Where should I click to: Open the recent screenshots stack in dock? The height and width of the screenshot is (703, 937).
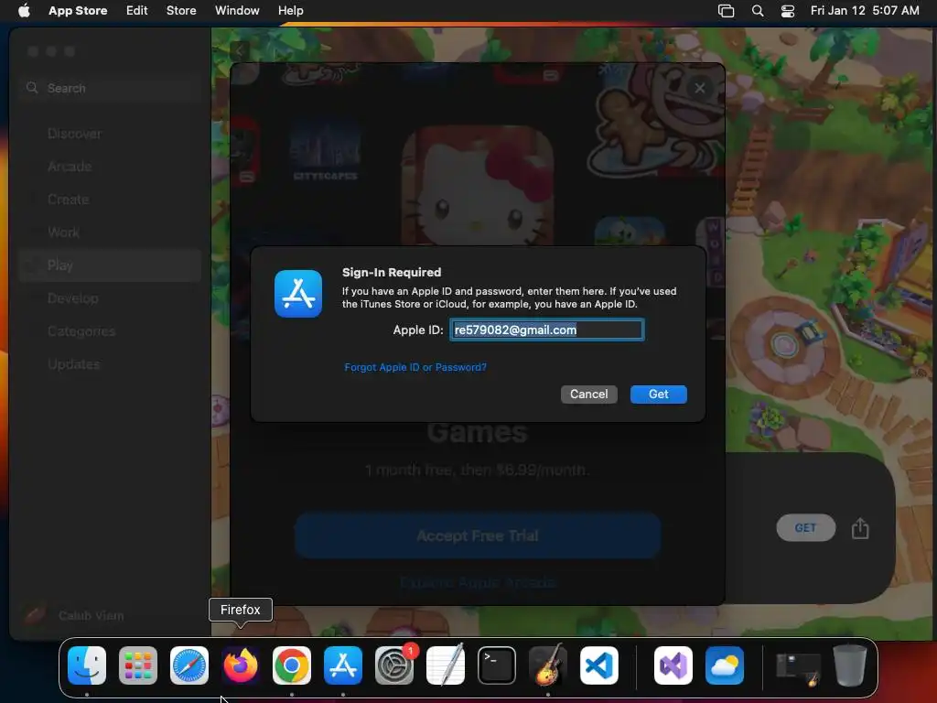pos(798,667)
